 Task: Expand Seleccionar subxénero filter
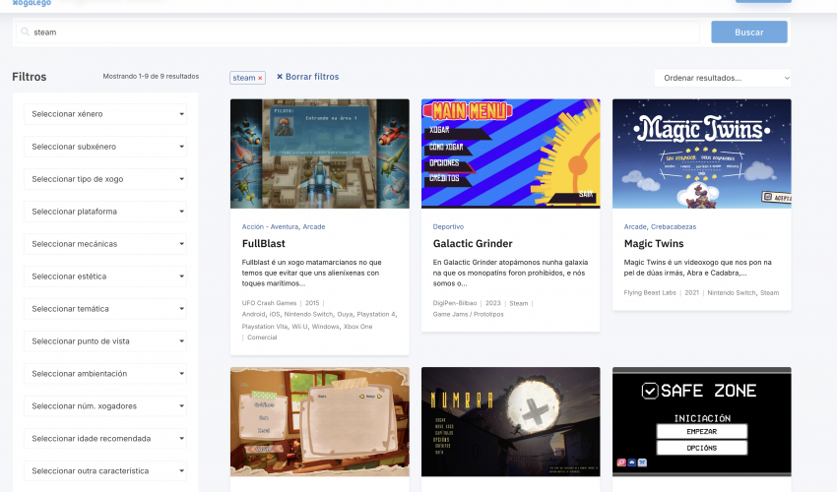coord(105,147)
